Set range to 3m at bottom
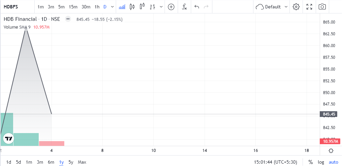The height and width of the screenshot is (166, 347). 40,162
